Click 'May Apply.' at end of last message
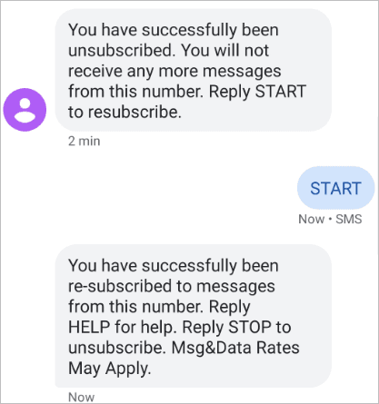Screen dimensions: 379x404 [109, 369]
